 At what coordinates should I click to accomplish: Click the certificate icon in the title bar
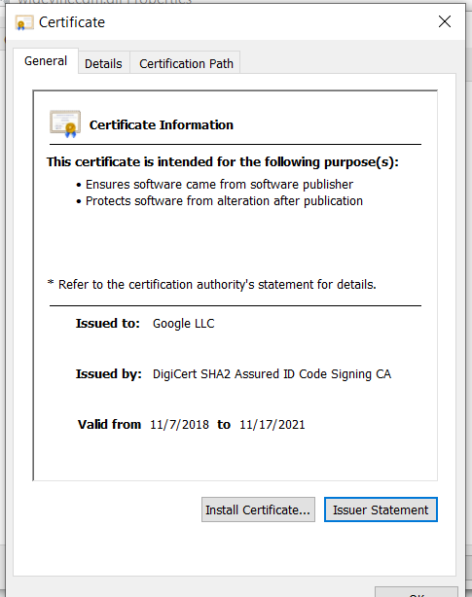click(24, 22)
